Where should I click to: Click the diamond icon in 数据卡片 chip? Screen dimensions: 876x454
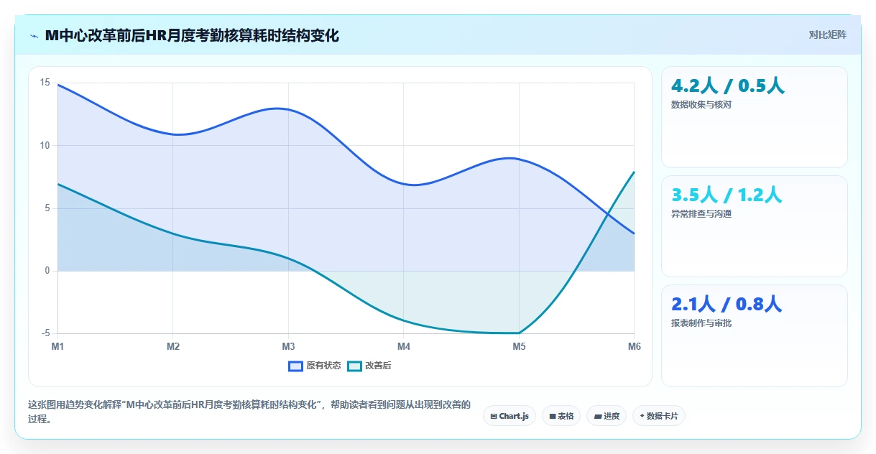click(x=642, y=416)
